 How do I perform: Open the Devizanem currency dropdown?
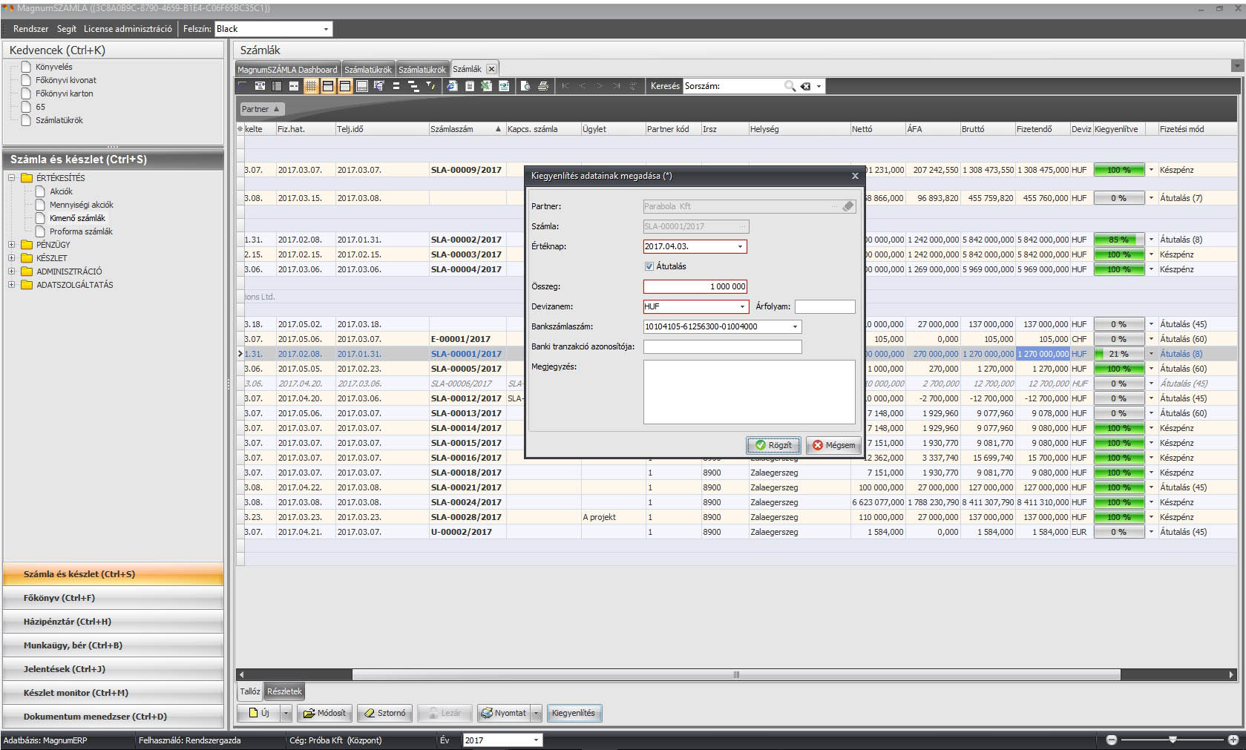tap(741, 306)
